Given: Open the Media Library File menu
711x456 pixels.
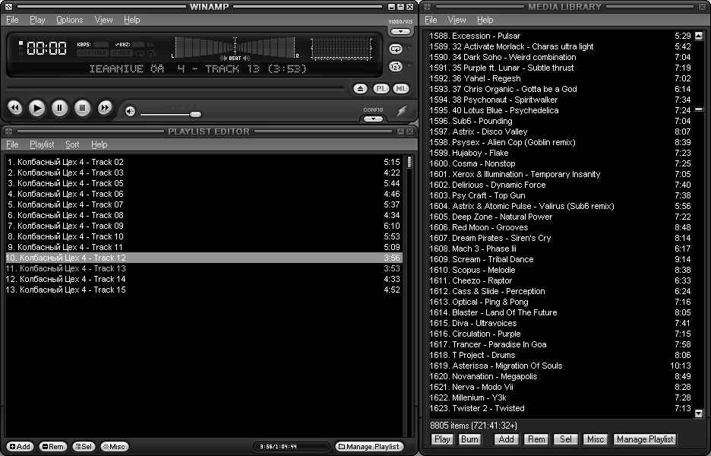Looking at the screenshot, I should (431, 20).
